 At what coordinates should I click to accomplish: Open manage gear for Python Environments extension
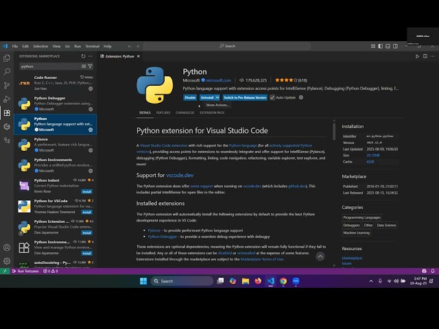pos(91,171)
